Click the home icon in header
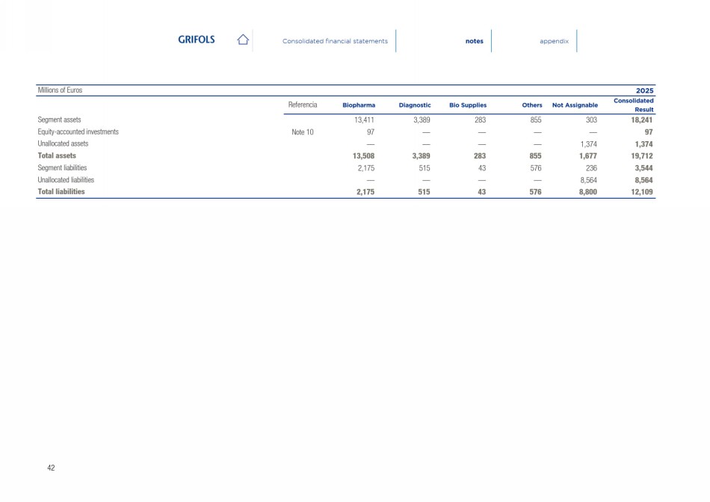The image size is (710, 502). tap(242, 40)
